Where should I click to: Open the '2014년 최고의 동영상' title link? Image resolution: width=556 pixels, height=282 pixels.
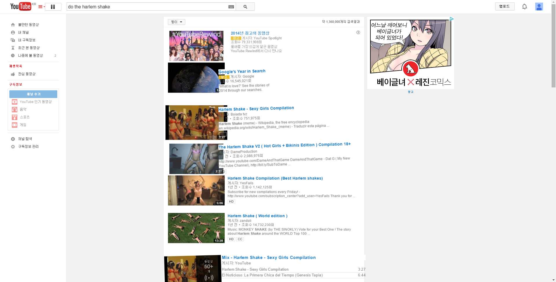[x=250, y=33]
